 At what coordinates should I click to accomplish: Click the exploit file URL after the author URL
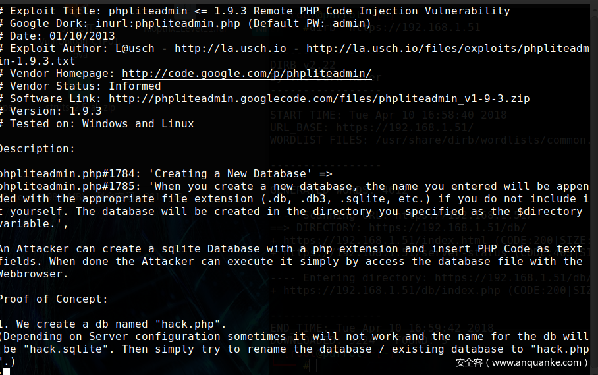pos(448,49)
